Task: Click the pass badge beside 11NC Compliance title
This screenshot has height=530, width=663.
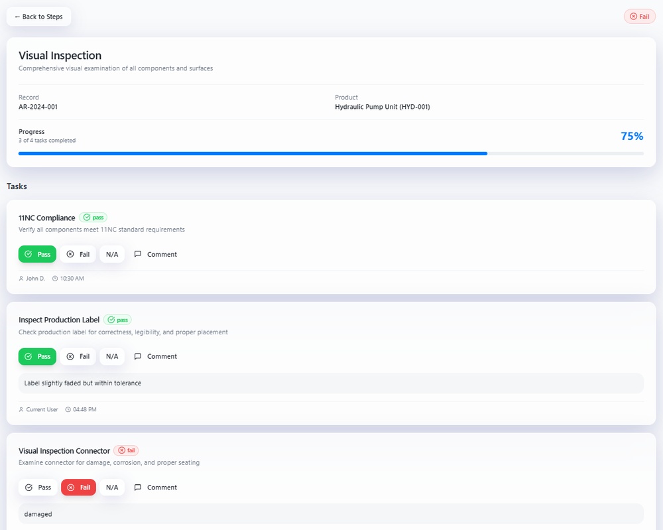Action: tap(93, 218)
